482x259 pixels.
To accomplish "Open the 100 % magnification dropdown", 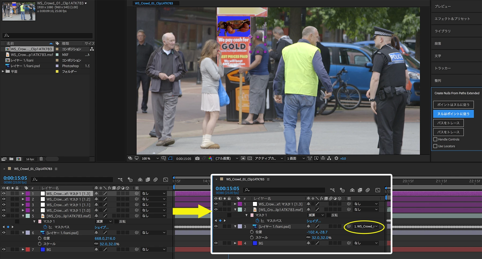I will click(150, 158).
